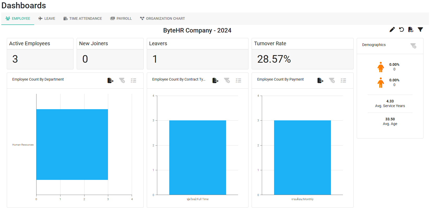Image resolution: width=430 pixels, height=209 pixels.
Task: Clear filter on Contract Type chart
Action: (227, 81)
